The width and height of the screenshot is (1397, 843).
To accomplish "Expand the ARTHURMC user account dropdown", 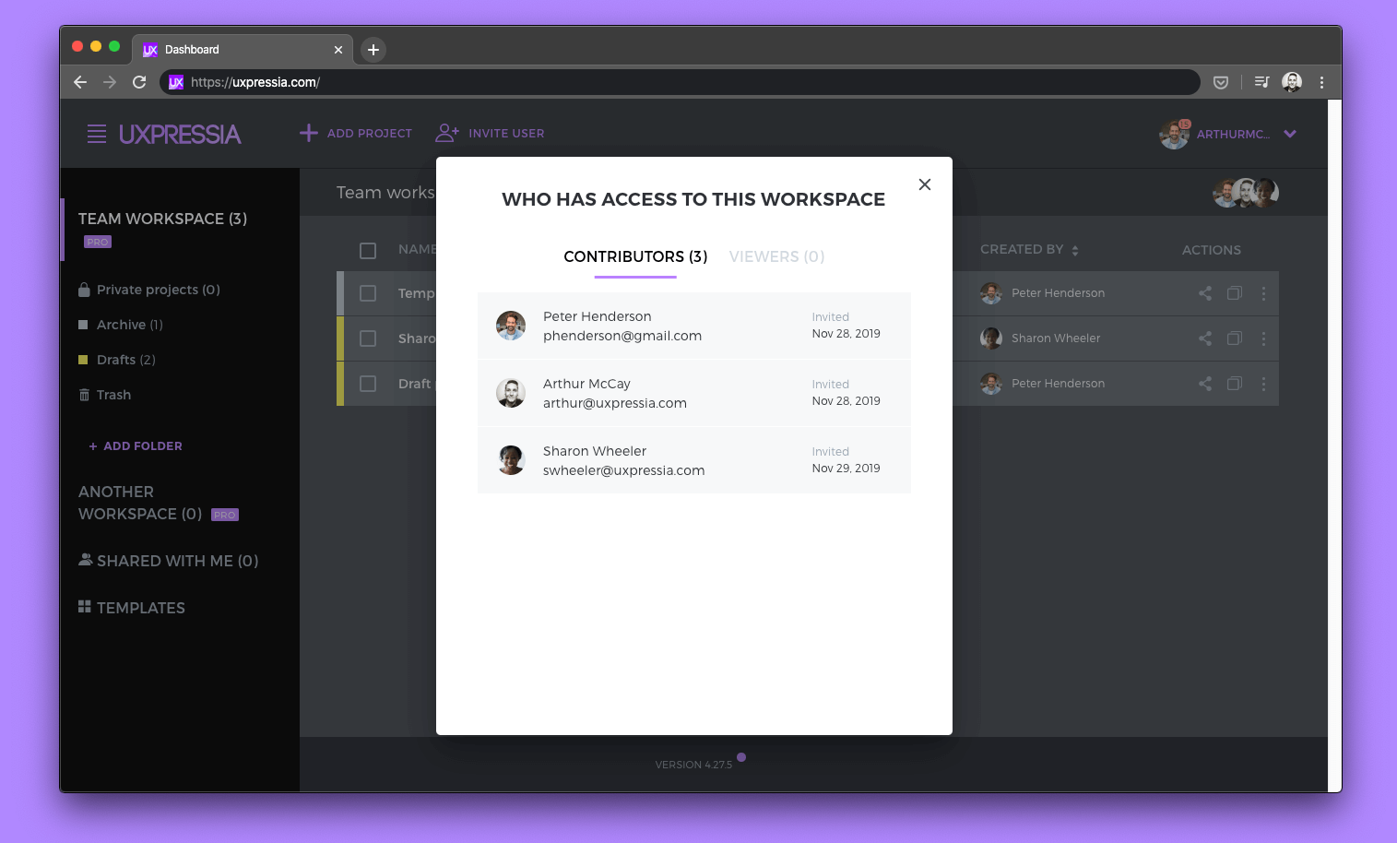I will point(1290,134).
